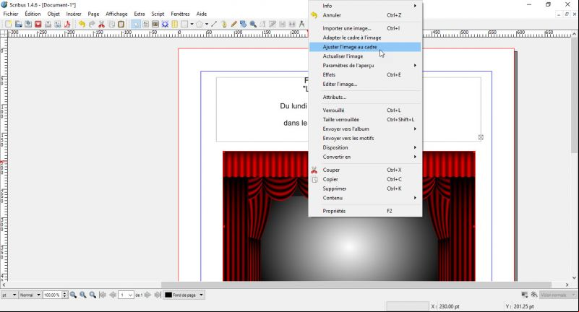Open the Fichier menu

coord(11,14)
